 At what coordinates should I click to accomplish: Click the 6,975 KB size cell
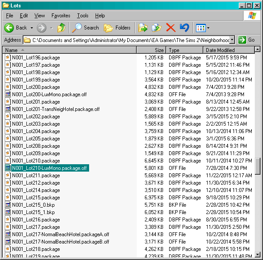click(154, 198)
